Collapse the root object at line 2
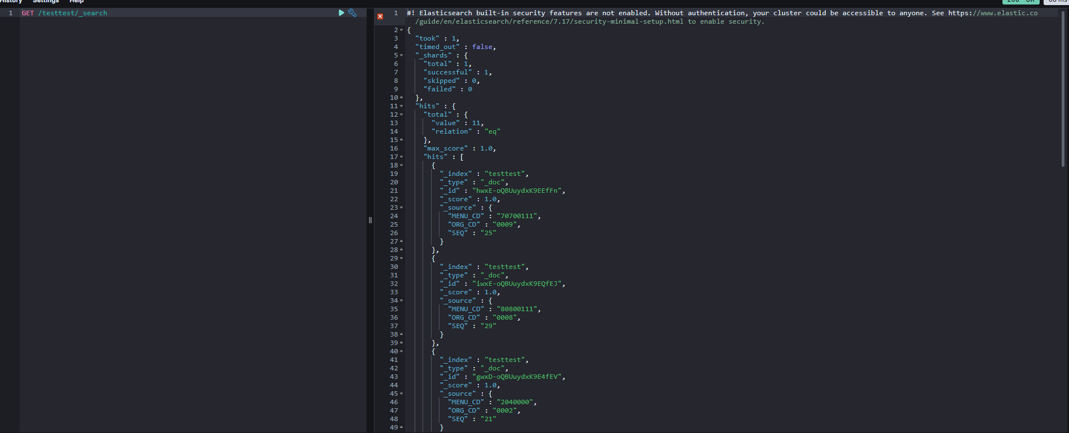 click(402, 30)
